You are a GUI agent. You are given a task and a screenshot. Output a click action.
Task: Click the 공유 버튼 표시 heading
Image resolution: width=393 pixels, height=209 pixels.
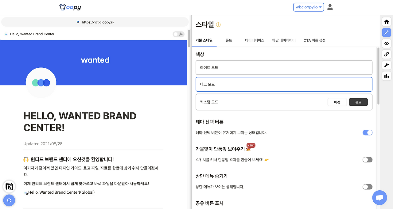coord(209,203)
